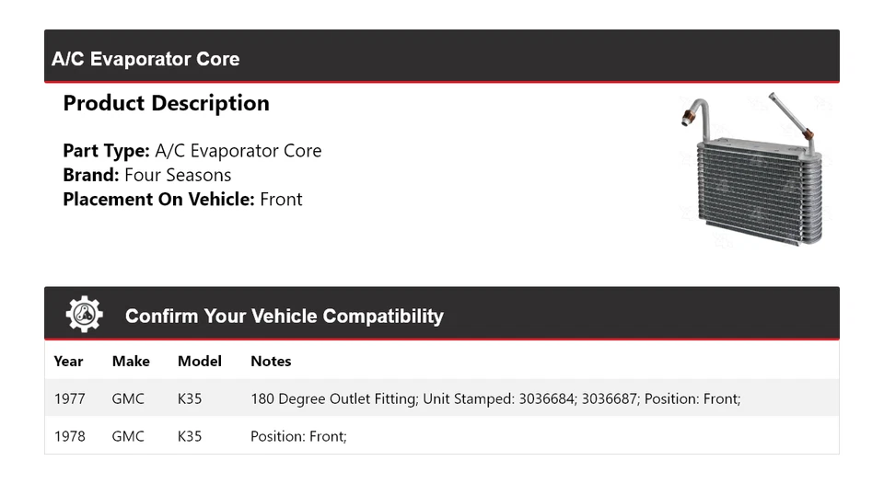Click Confirm Your Vehicle Compatibility heading
Image resolution: width=884 pixels, height=484 pixels.
click(x=284, y=317)
